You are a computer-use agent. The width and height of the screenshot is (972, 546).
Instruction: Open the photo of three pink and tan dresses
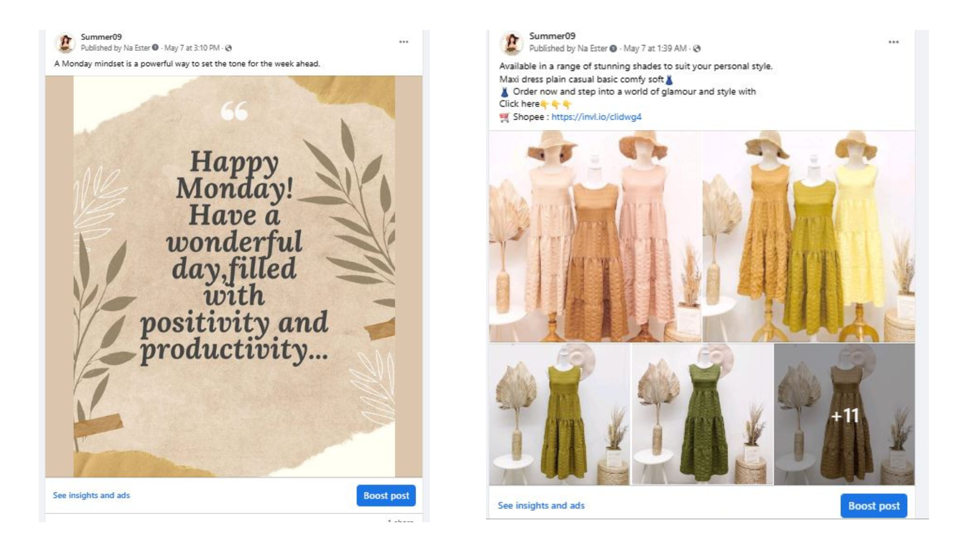coord(595,237)
